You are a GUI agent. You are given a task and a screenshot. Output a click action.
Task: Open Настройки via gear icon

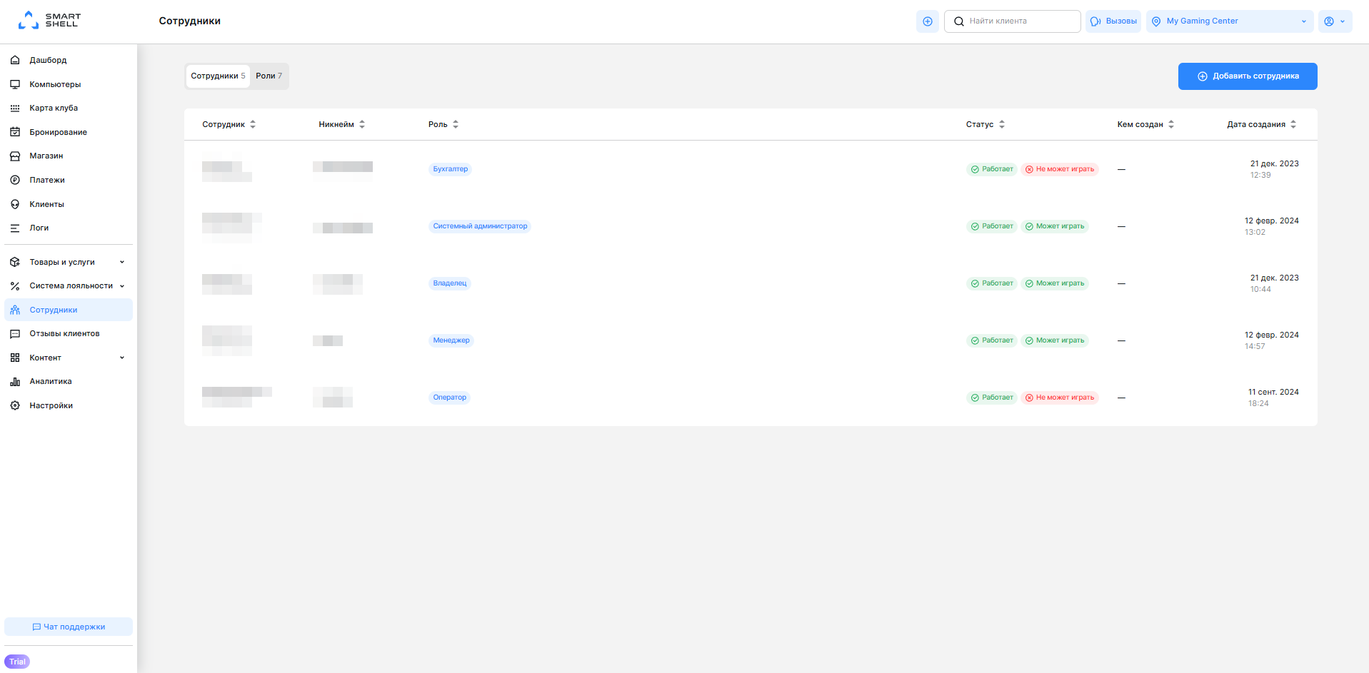[x=15, y=405]
